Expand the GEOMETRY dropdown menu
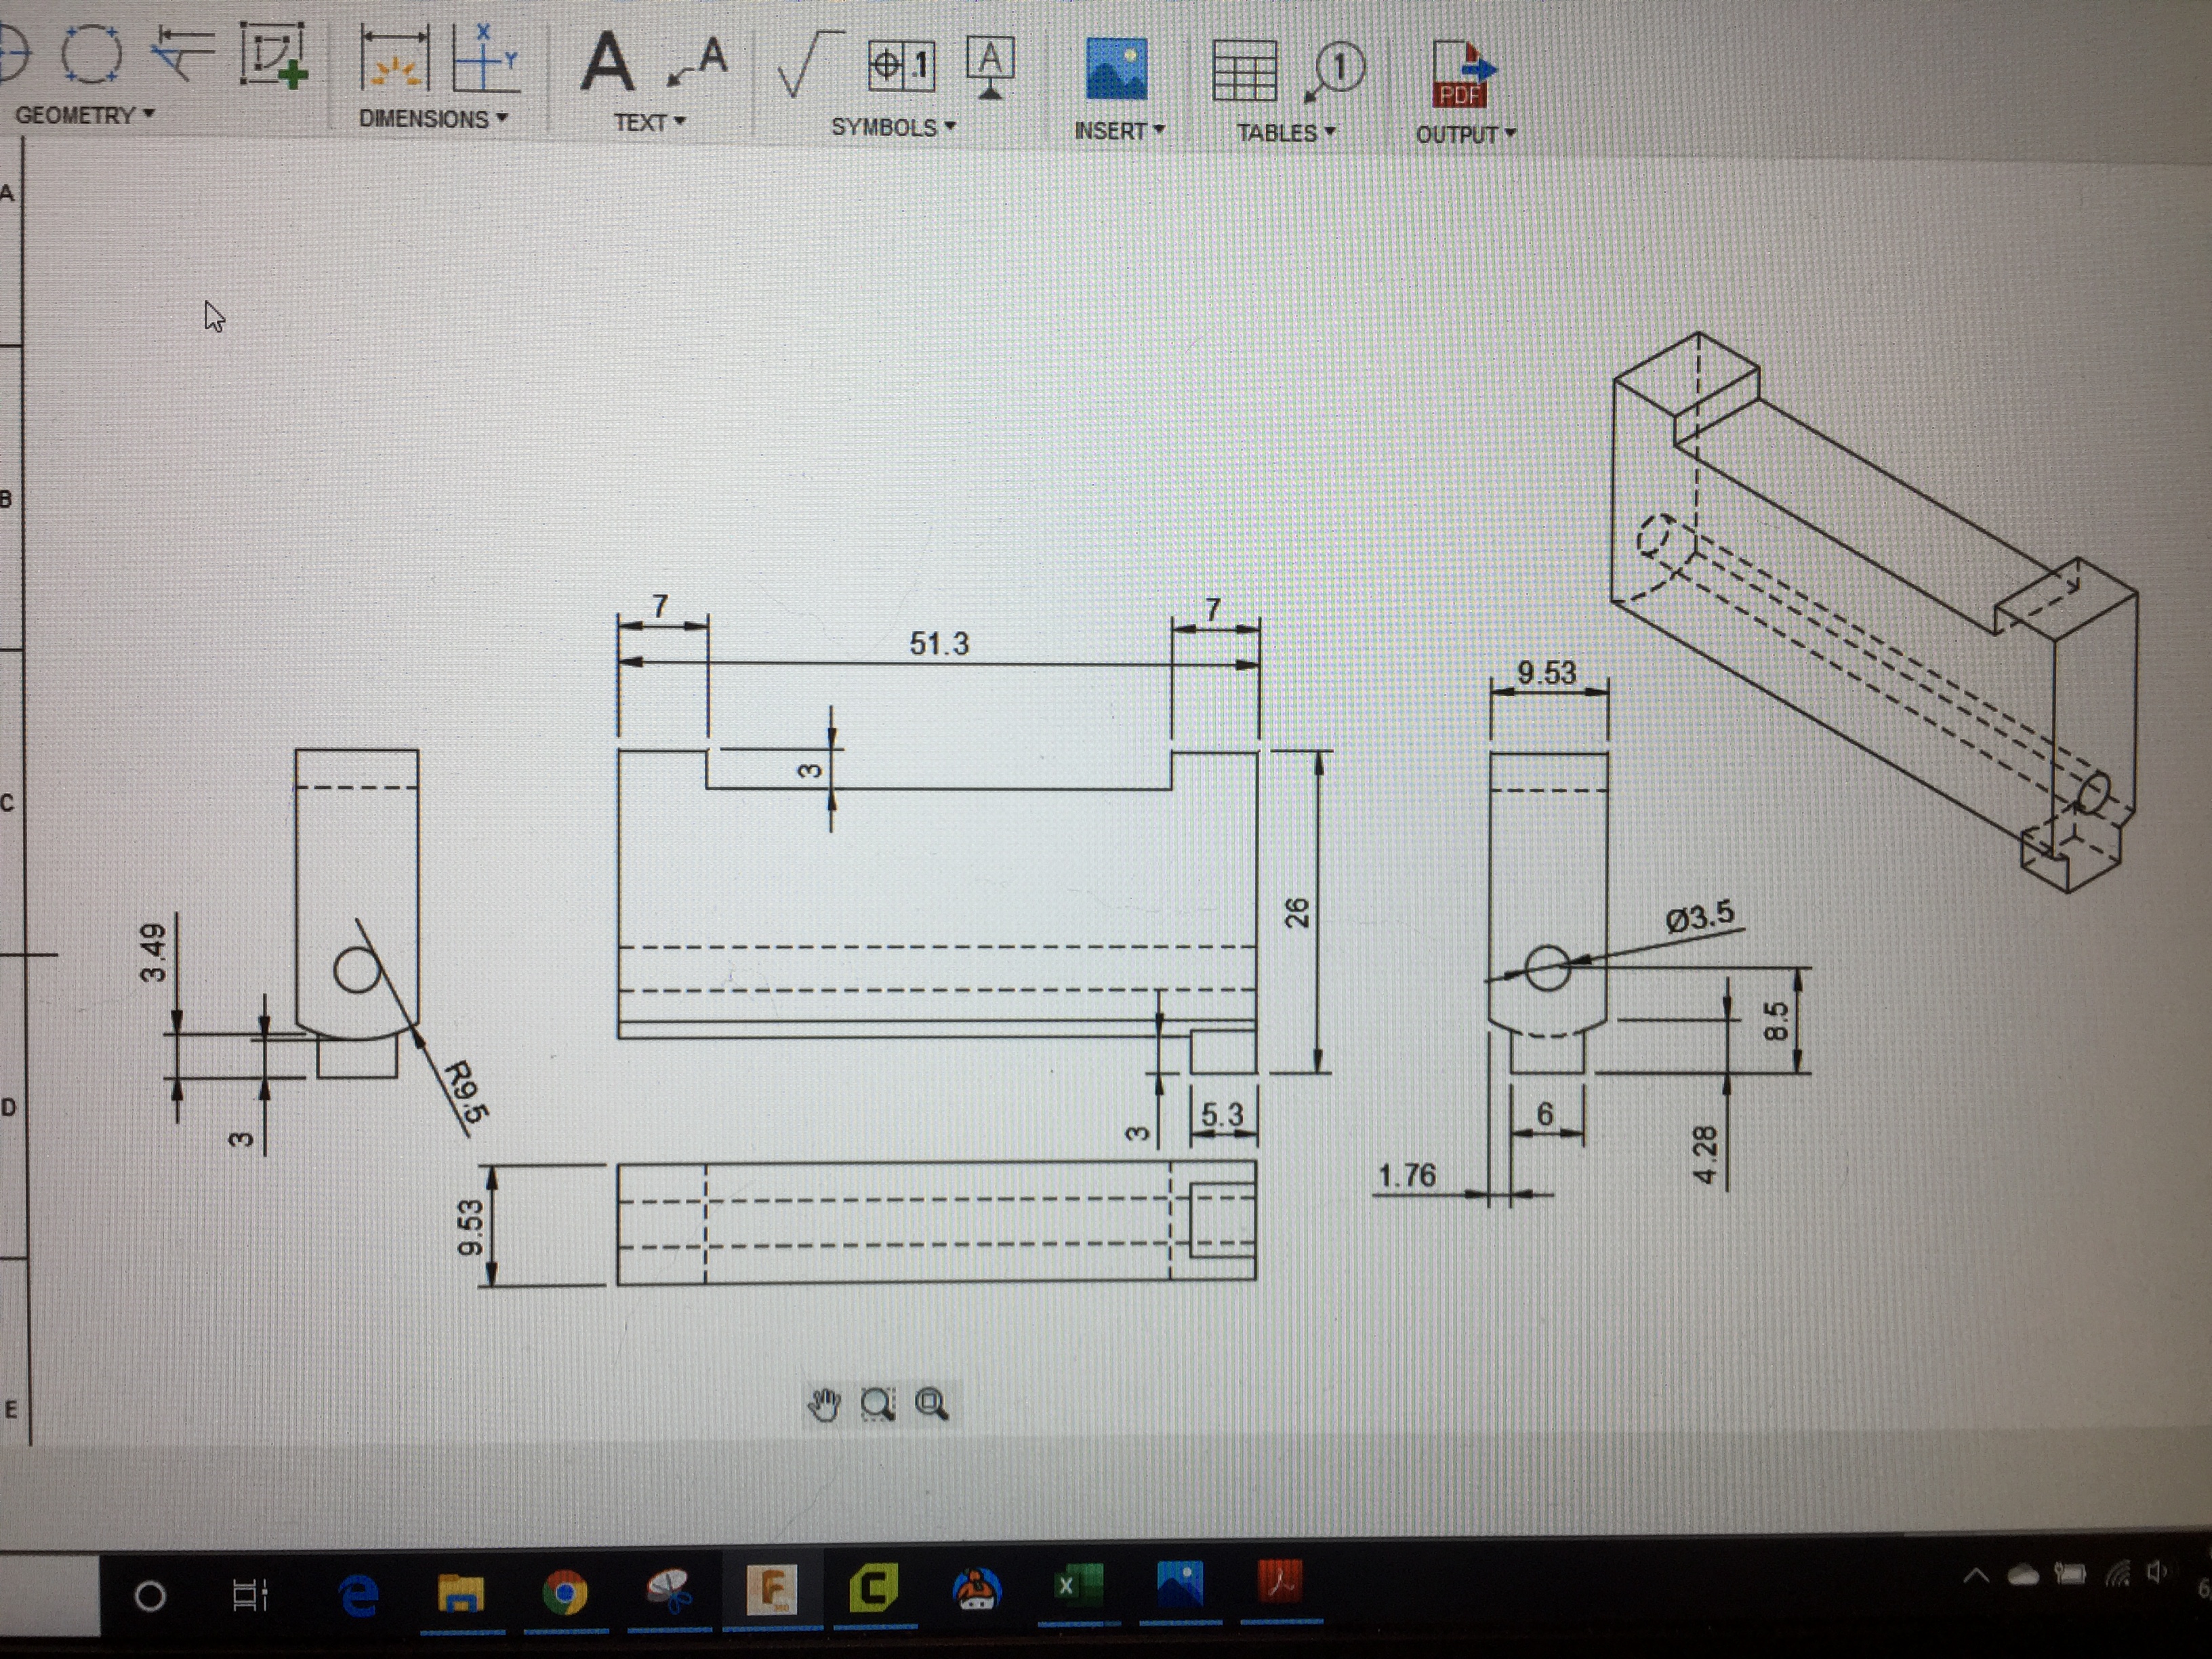The image size is (2212, 1659). tap(85, 115)
